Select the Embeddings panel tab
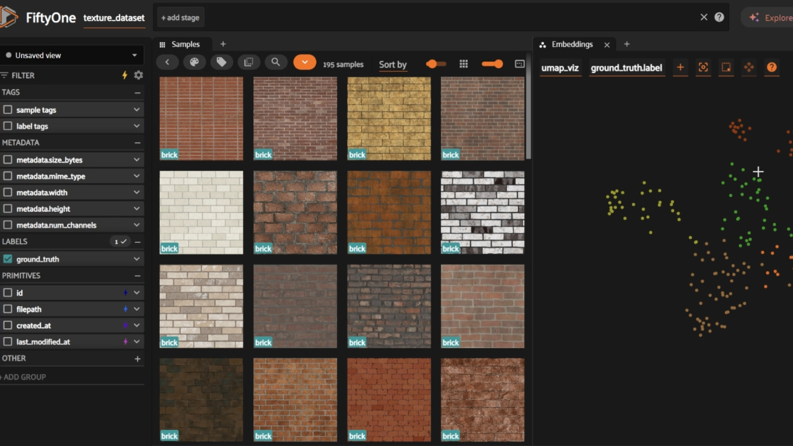Image resolution: width=793 pixels, height=446 pixels. 572,44
